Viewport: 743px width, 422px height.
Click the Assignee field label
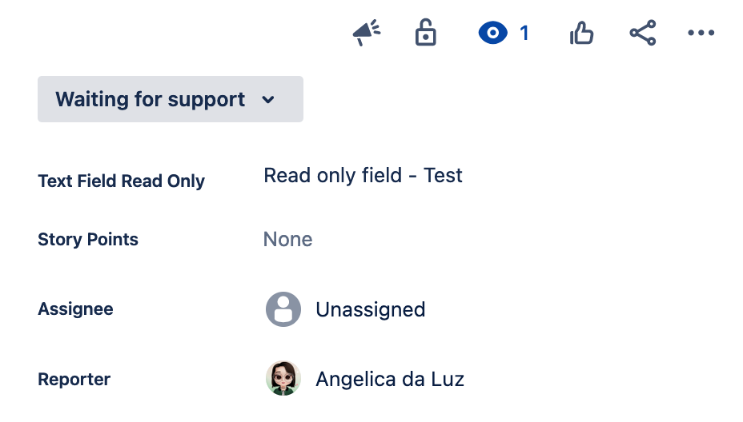pyautogui.click(x=75, y=309)
